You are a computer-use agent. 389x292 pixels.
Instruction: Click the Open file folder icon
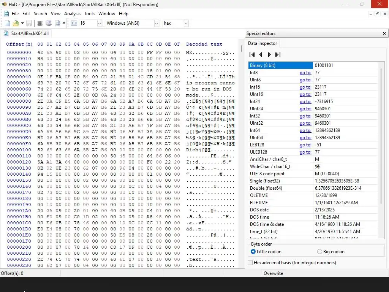click(x=16, y=23)
